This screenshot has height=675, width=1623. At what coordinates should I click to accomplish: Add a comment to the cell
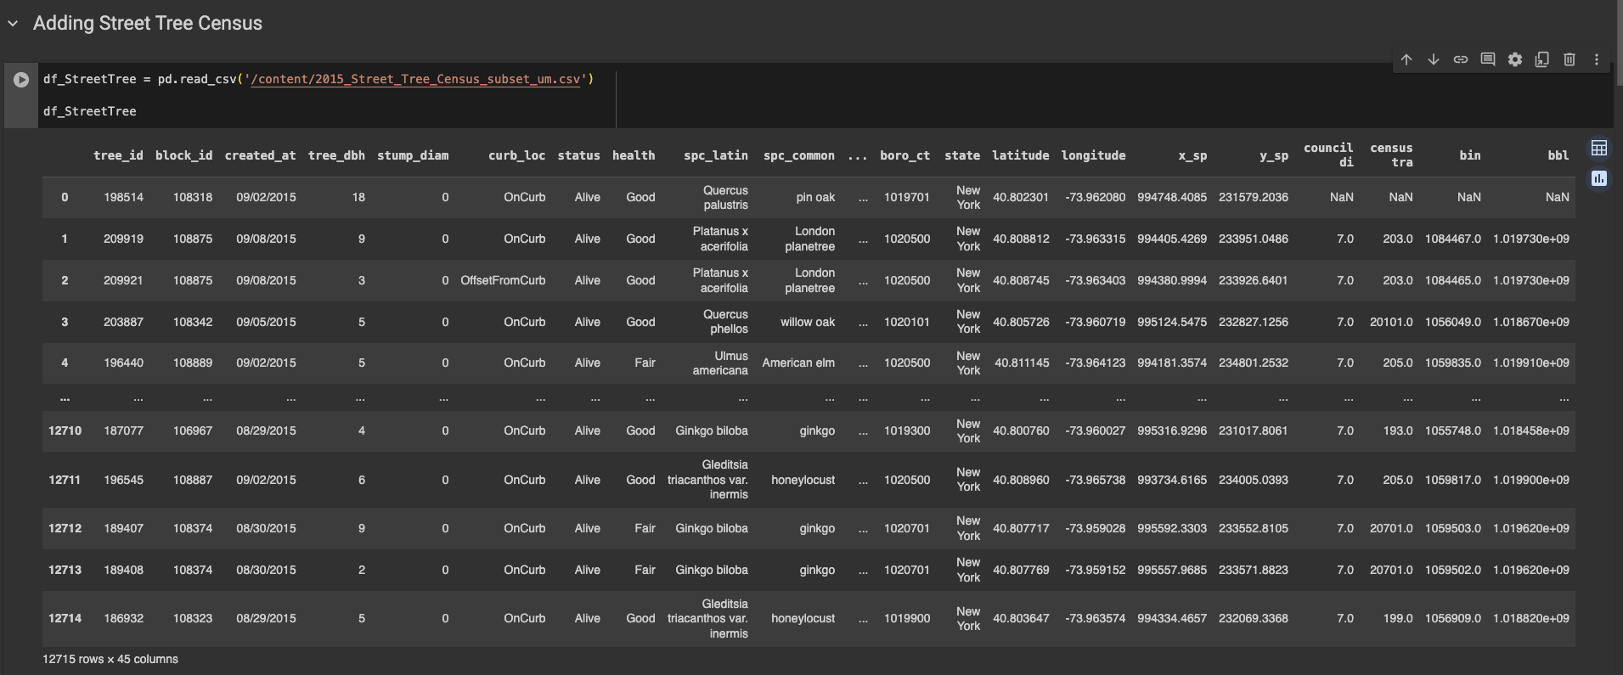point(1488,59)
